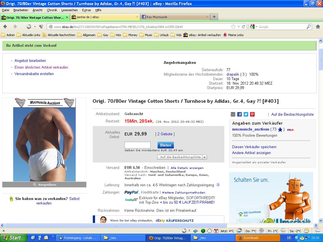Image resolution: width=323 pixels, height=242 pixels.
Task: Go back with the browser back arrow
Action: [x=5, y=27]
